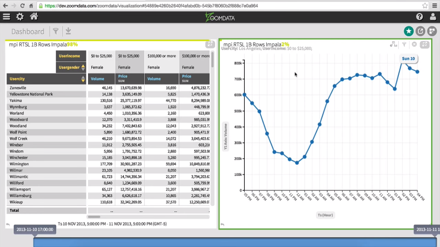Open the help question mark icon
440x247 pixels.
click(420, 17)
